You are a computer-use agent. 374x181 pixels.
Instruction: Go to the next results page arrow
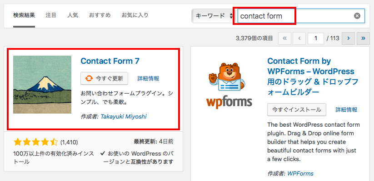[x=348, y=38]
